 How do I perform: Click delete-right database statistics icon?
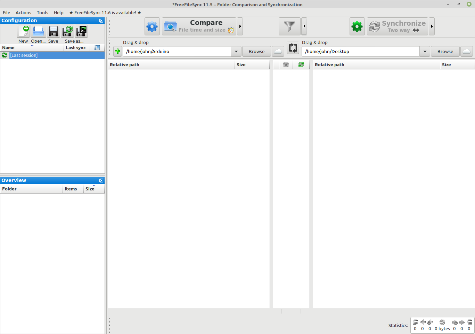[x=470, y=322]
